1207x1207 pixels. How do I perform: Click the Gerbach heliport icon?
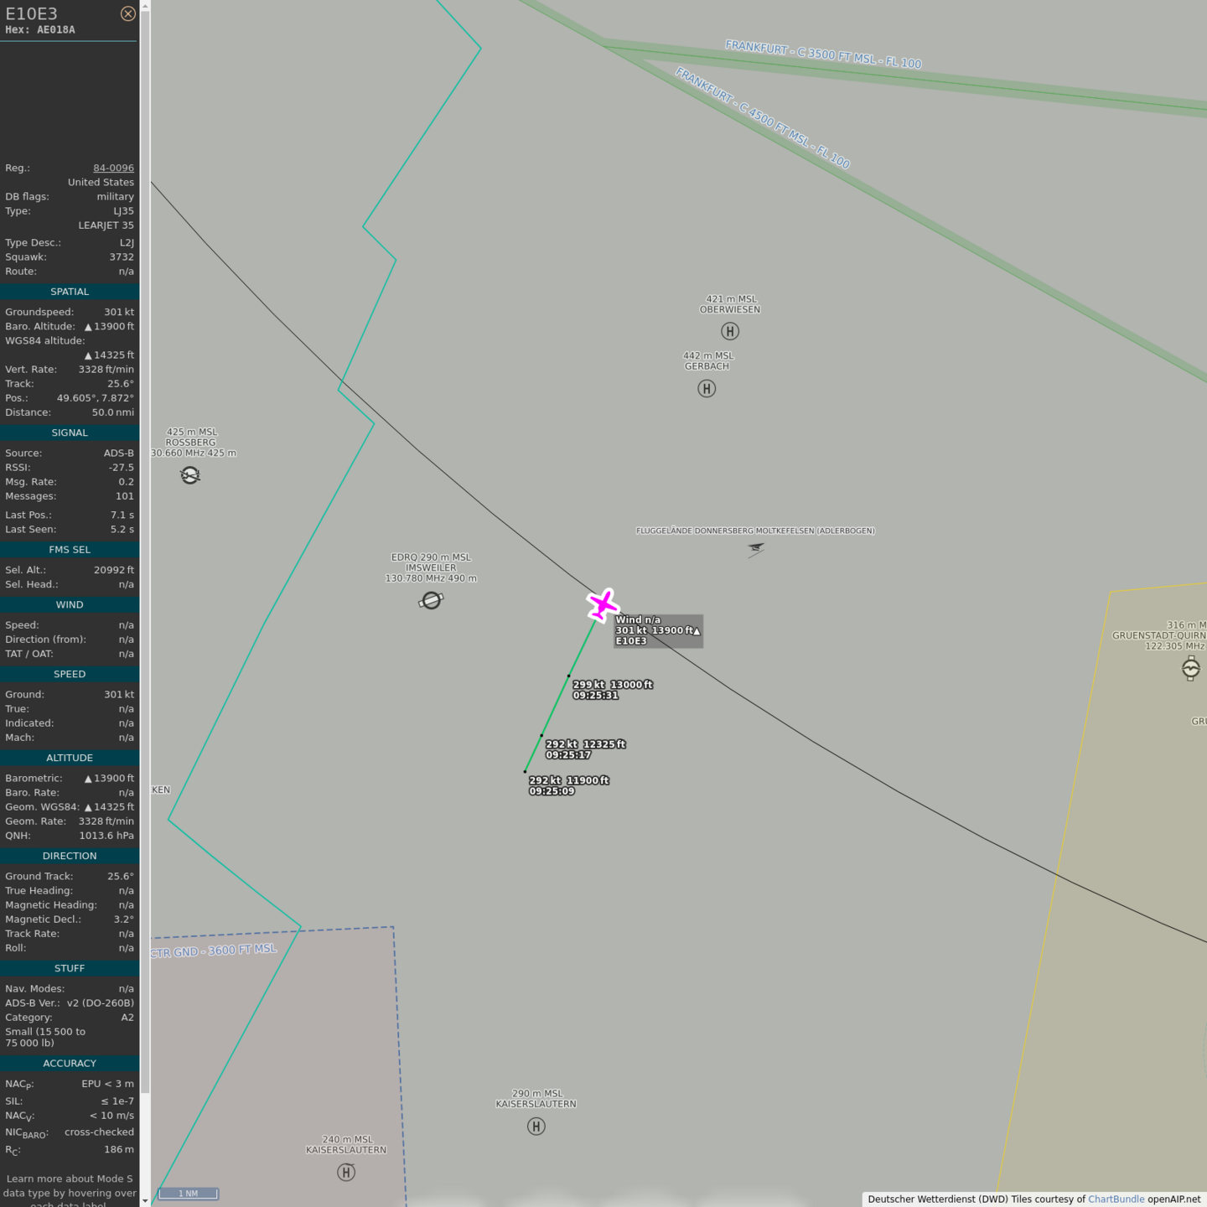point(707,388)
